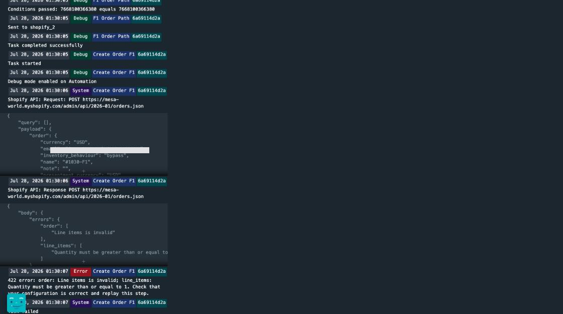Select text 'Debug mode enabled on Automation'
Viewport: 563px width, 314px height.
point(52,81)
